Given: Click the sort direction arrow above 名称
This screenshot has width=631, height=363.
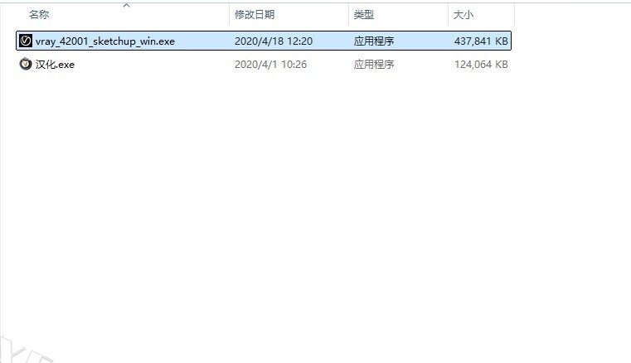Looking at the screenshot, I should pos(126,5).
